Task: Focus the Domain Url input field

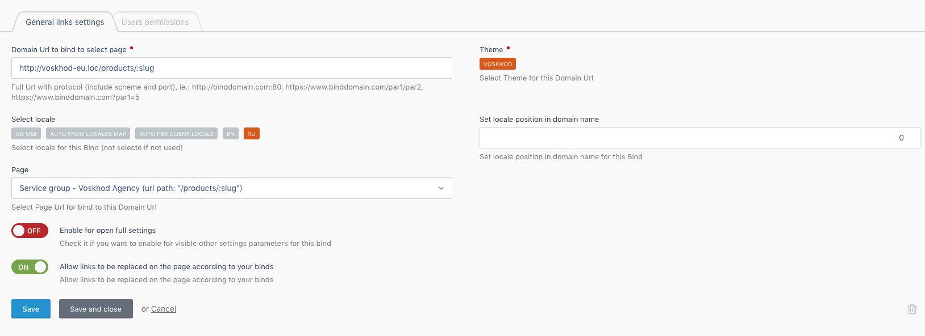Action: tap(231, 68)
